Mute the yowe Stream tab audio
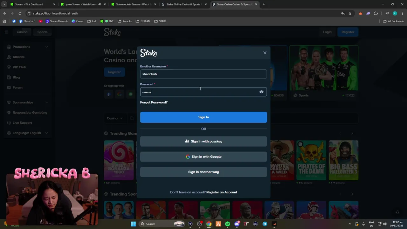This screenshot has width=407, height=229. click(x=100, y=4)
